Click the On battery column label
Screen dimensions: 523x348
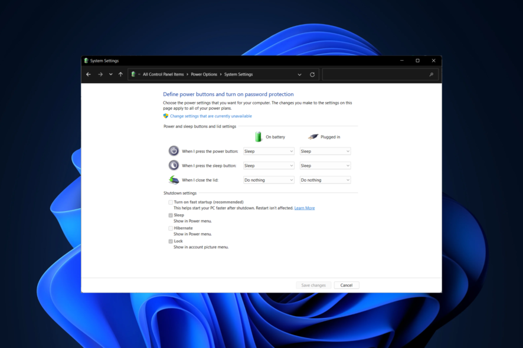[275, 137]
